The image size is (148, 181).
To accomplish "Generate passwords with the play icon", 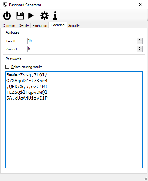I will point(31,16).
